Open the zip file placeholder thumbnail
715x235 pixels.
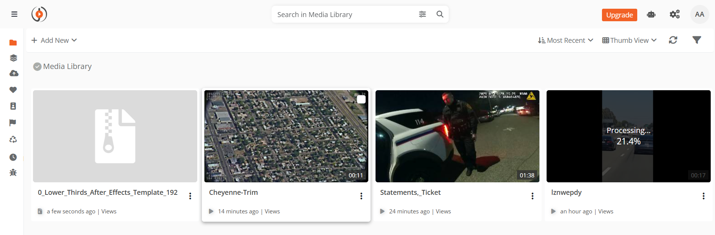click(x=115, y=136)
